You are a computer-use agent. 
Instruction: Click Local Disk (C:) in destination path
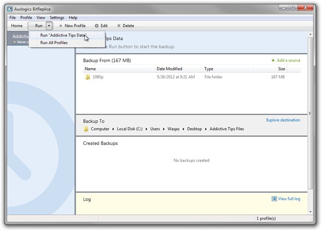point(130,129)
